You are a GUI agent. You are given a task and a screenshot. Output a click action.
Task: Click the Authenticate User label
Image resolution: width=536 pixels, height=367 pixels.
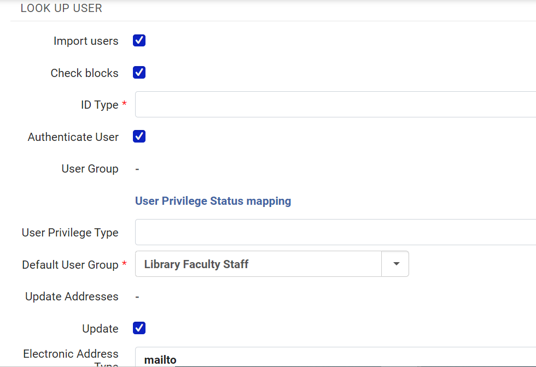73,137
